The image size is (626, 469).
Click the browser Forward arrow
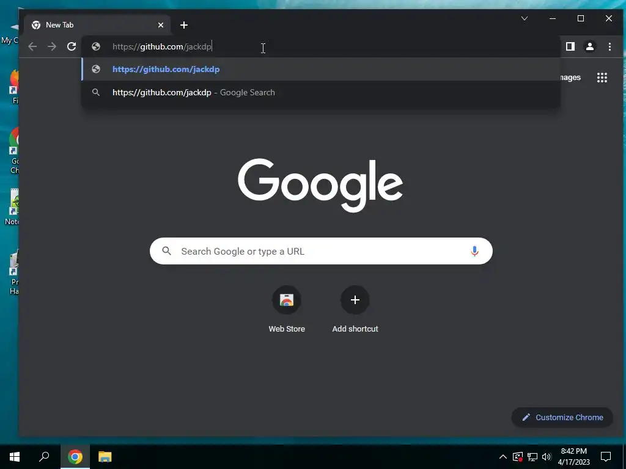pyautogui.click(x=52, y=46)
